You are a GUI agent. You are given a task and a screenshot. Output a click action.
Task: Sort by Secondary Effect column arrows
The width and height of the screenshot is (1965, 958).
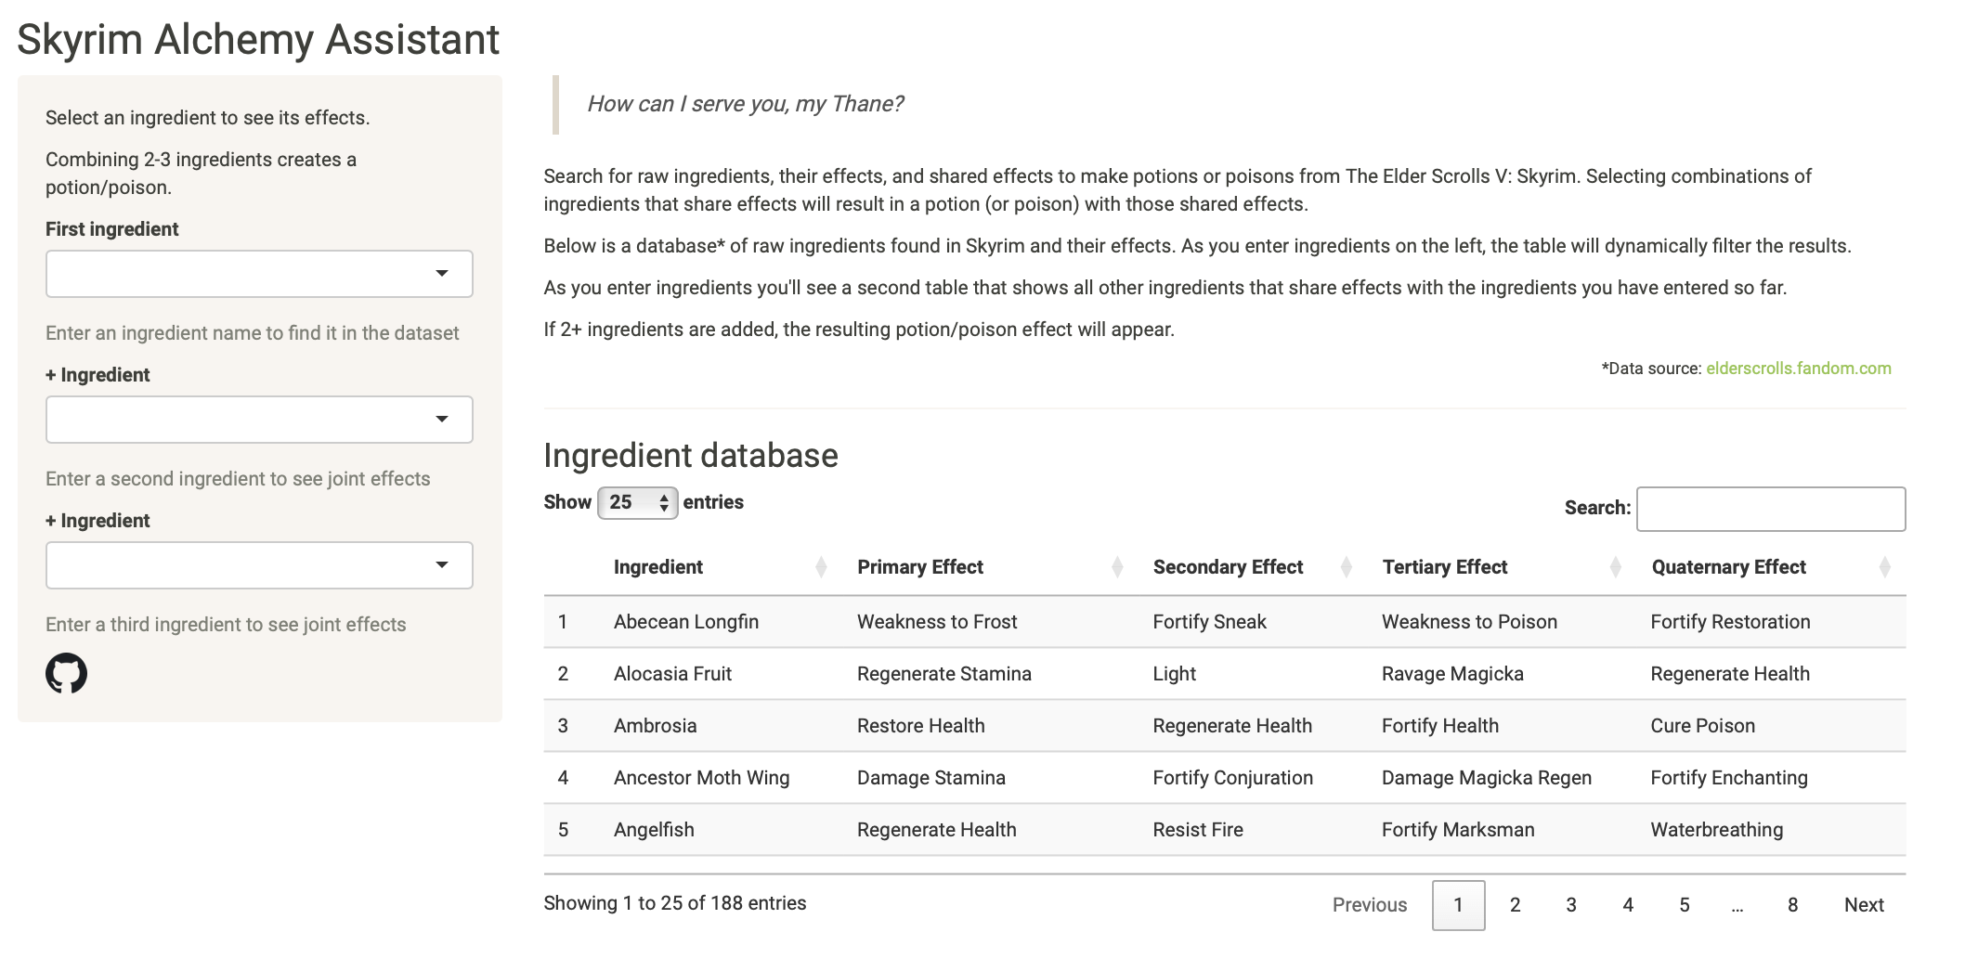pos(1346,567)
